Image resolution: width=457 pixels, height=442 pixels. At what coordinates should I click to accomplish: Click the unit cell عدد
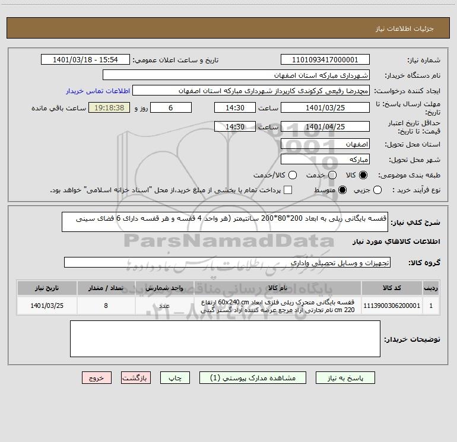coord(164,306)
